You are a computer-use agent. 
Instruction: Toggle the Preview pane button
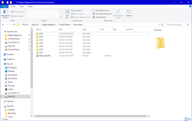17,12
